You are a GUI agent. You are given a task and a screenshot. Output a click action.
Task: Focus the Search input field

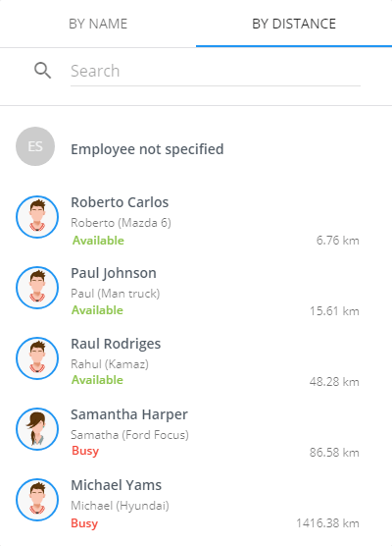[216, 71]
